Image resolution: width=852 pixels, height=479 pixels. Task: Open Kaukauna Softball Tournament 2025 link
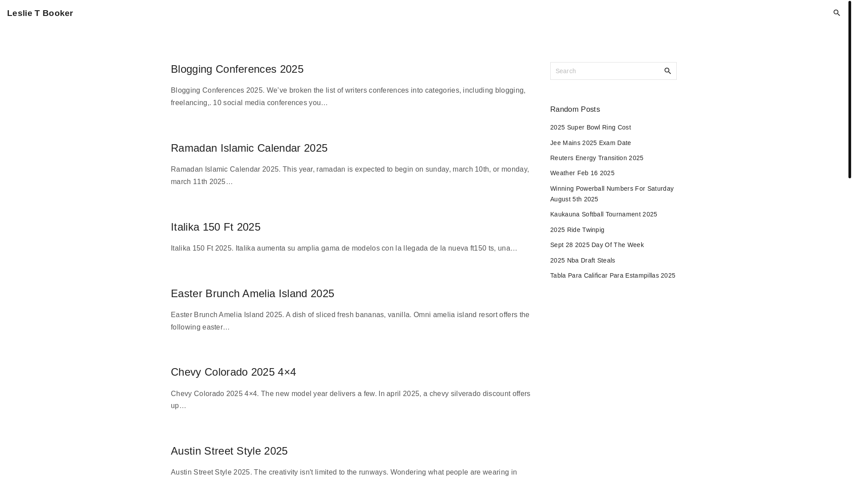603,214
